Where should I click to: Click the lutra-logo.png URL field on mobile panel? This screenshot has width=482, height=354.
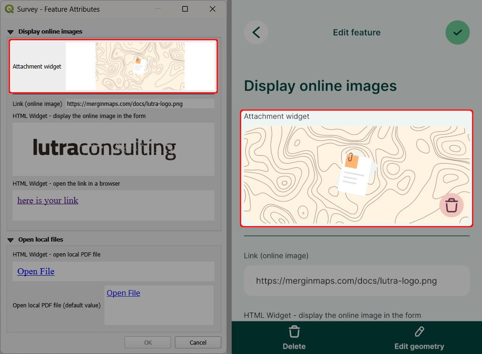coord(357,280)
